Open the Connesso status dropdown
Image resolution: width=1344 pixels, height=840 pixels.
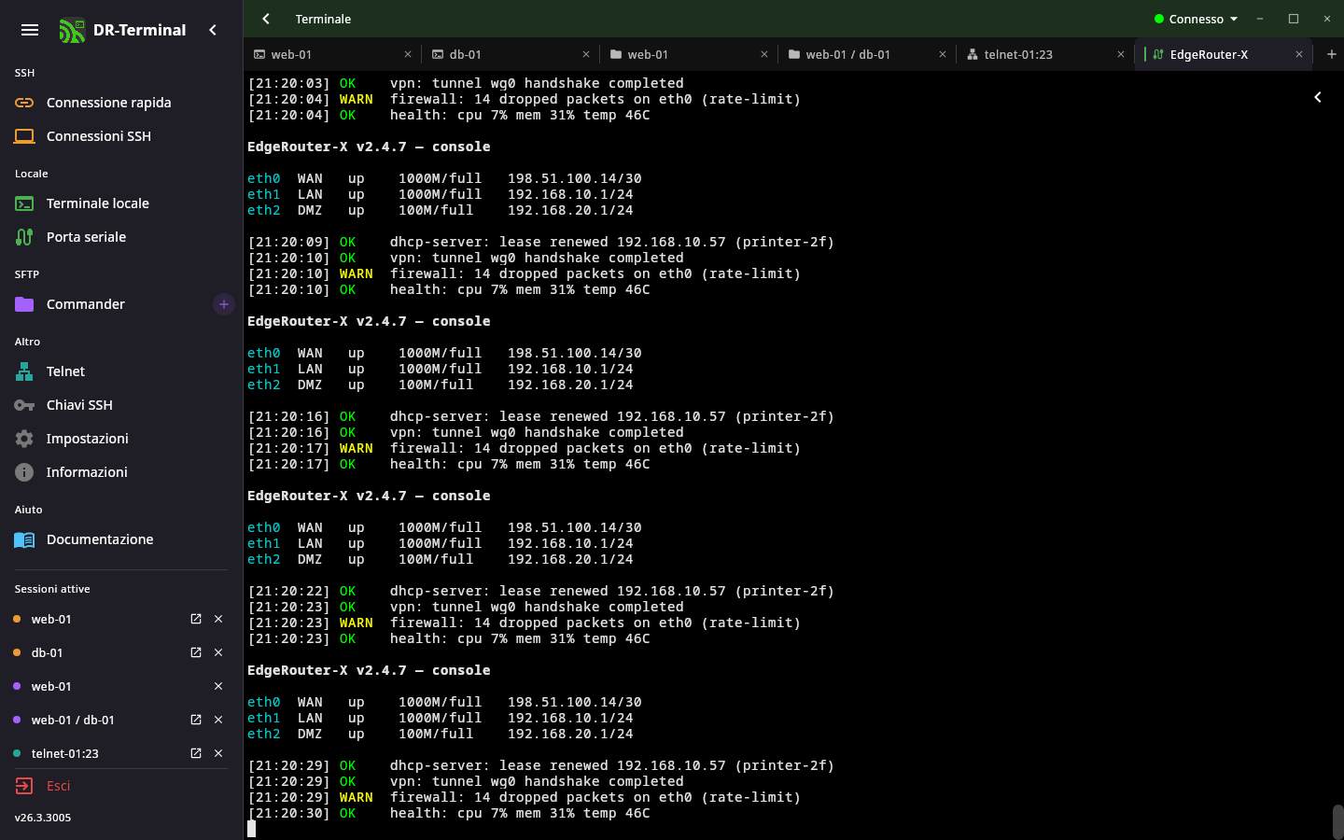pos(1196,19)
